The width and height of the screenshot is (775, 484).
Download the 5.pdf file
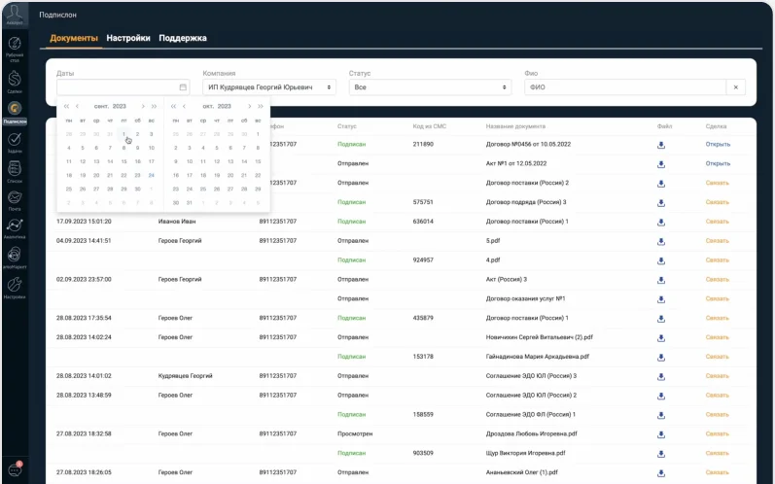[661, 241]
